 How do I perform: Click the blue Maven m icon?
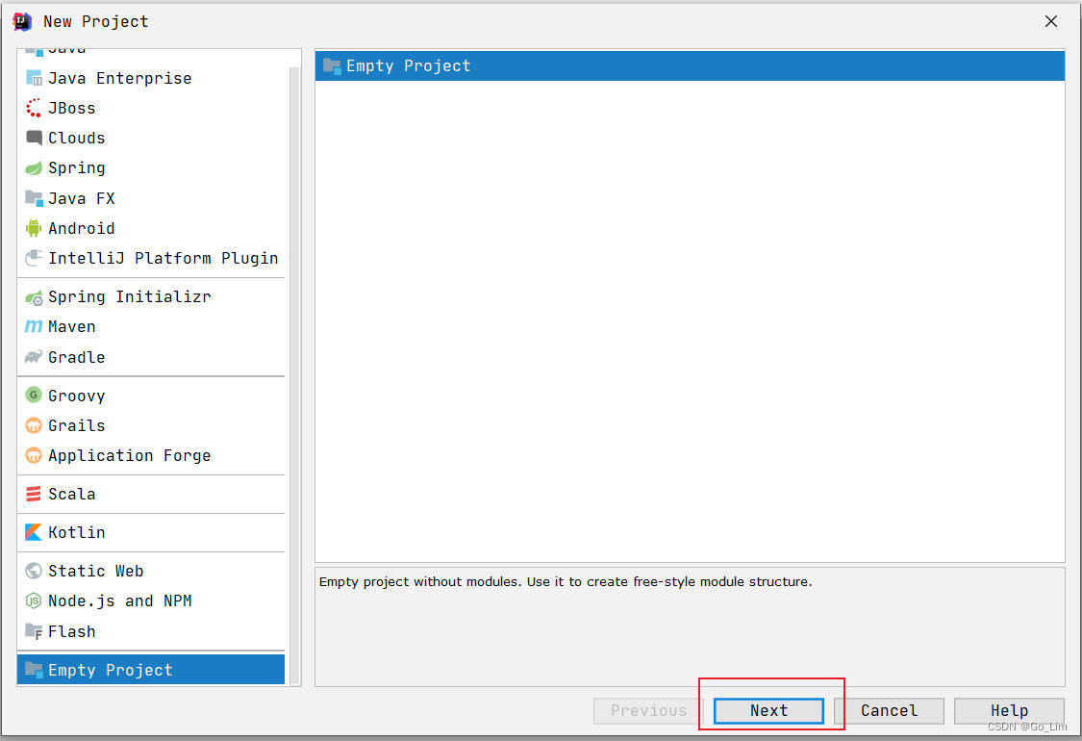(x=33, y=326)
